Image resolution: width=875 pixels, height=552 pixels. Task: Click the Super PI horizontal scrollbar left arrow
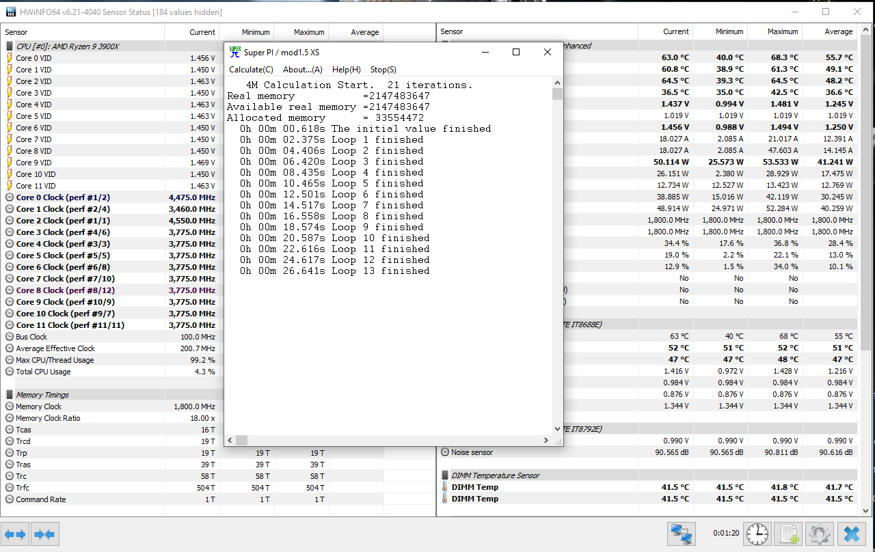(x=230, y=441)
